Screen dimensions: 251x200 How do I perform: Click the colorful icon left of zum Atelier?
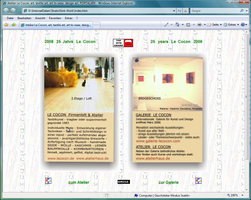coord(48,181)
